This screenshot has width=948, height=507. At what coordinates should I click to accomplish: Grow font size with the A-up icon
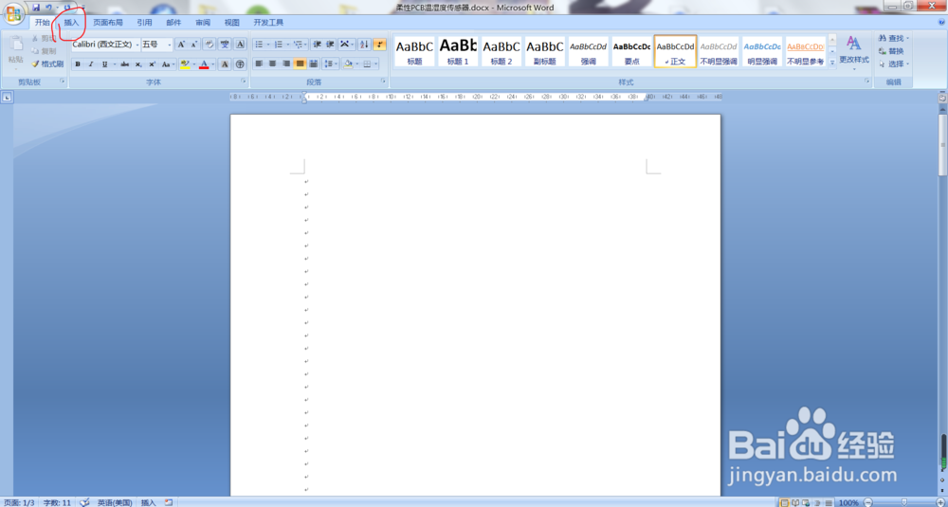click(x=181, y=45)
